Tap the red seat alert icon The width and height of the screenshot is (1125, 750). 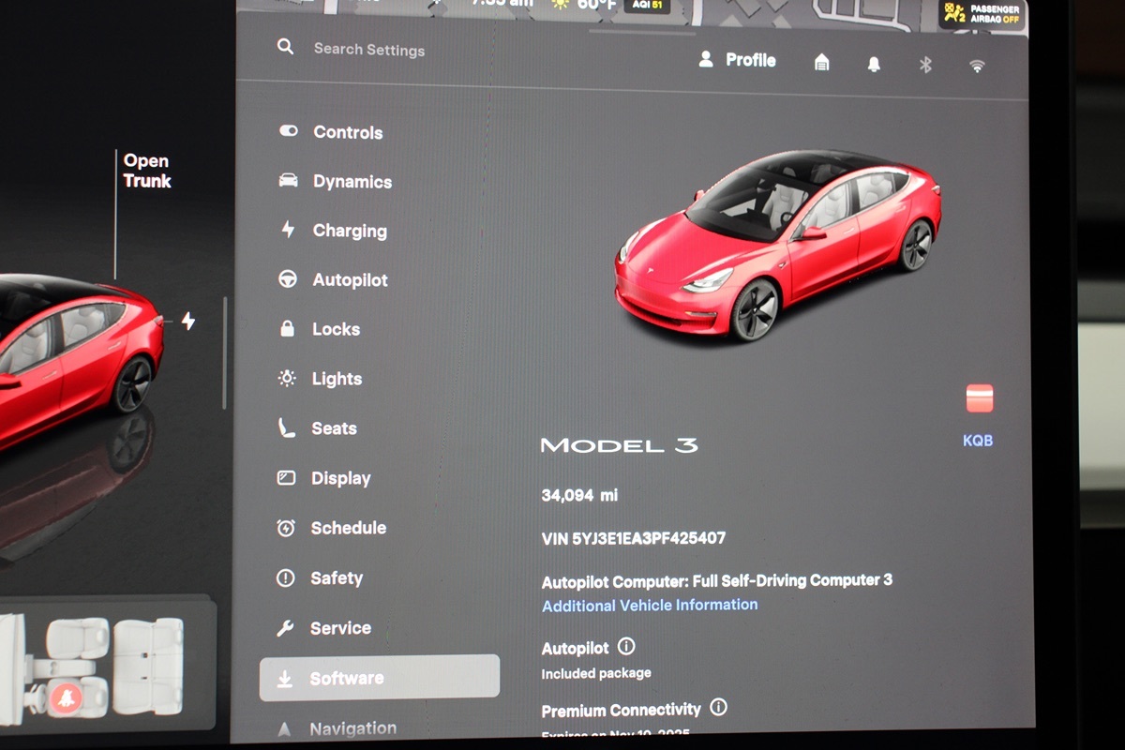[65, 697]
